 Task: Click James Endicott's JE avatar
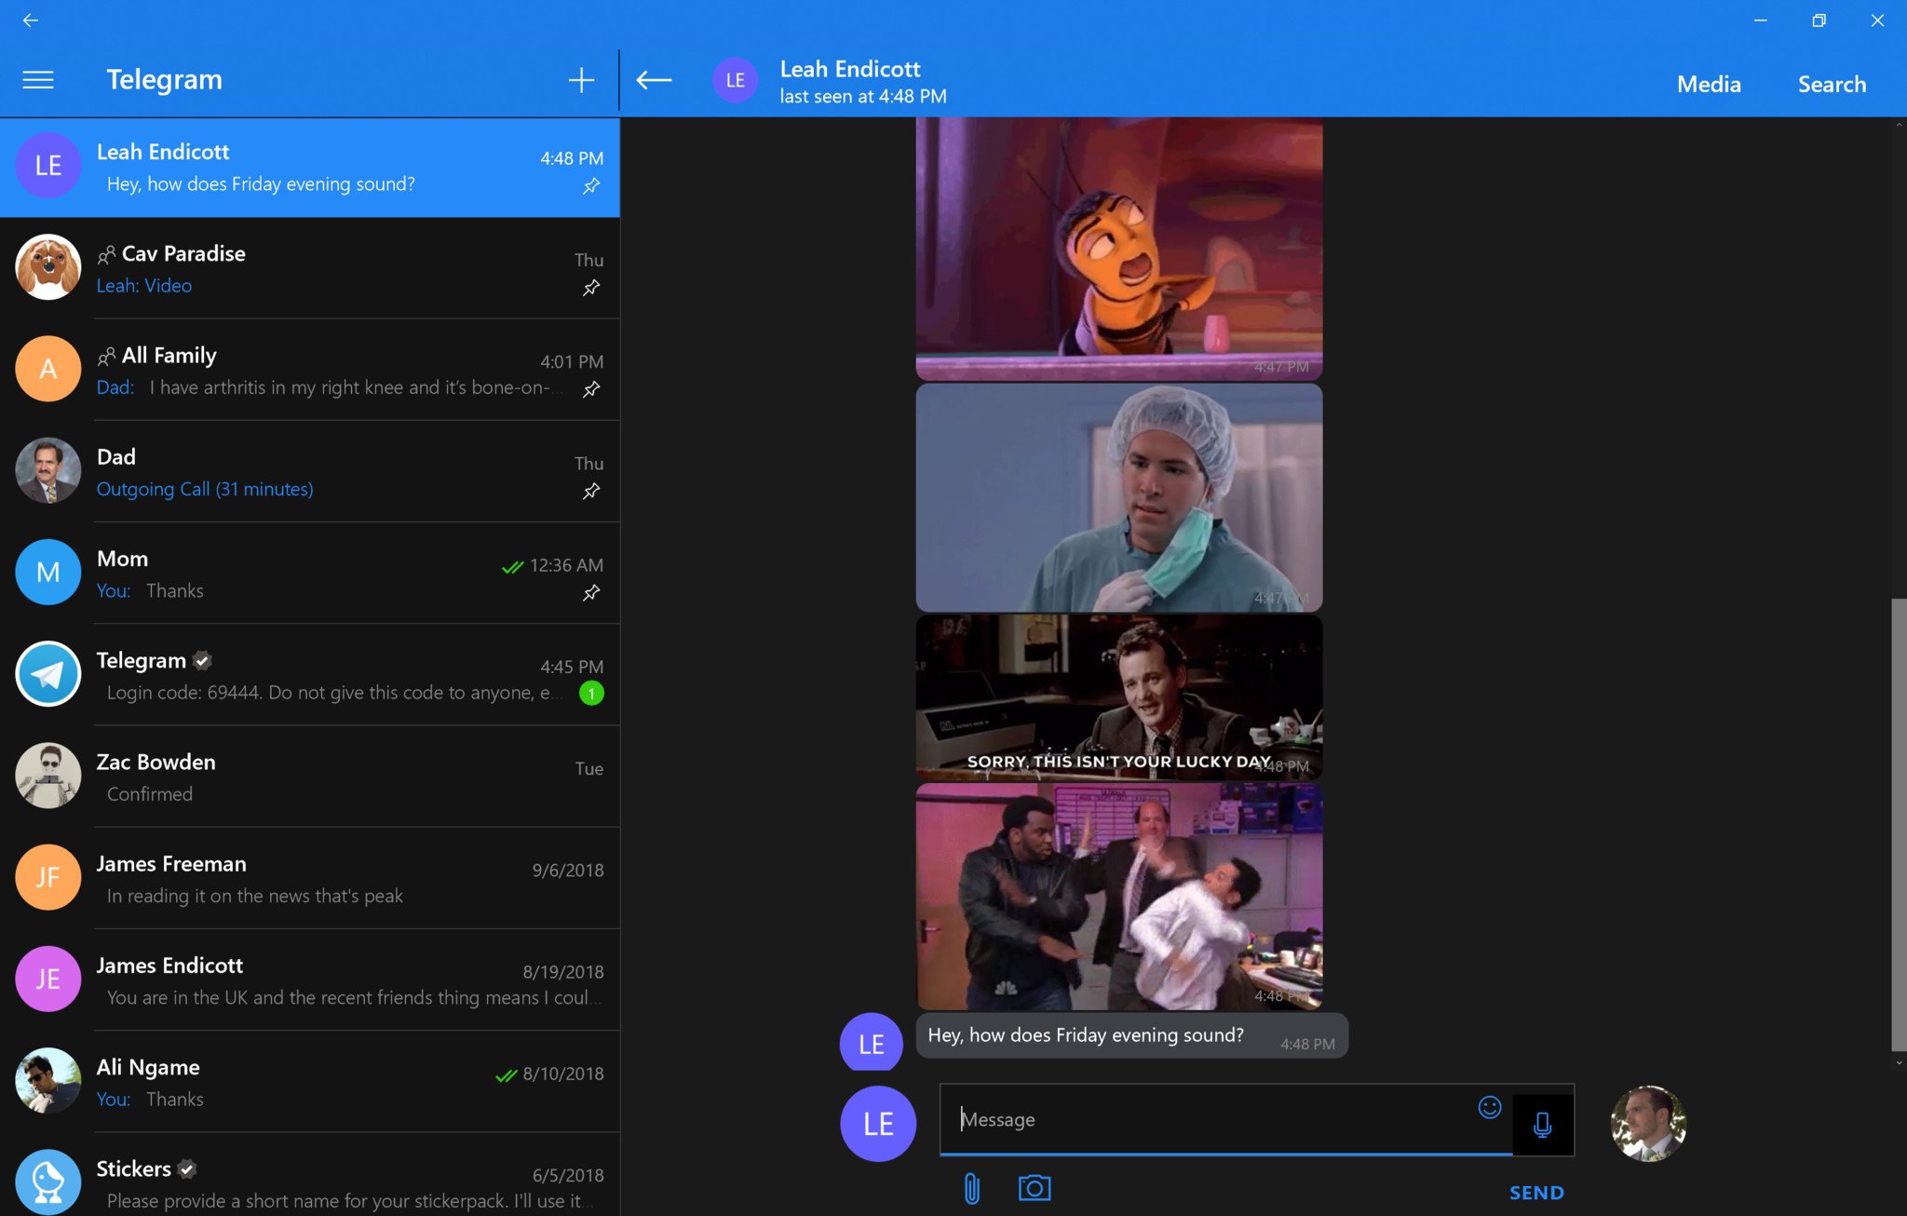tap(48, 979)
